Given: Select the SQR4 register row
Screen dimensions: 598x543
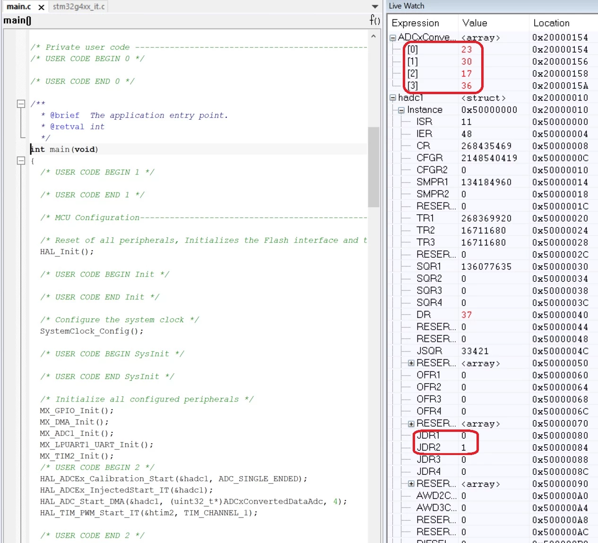Looking at the screenshot, I should 493,303.
